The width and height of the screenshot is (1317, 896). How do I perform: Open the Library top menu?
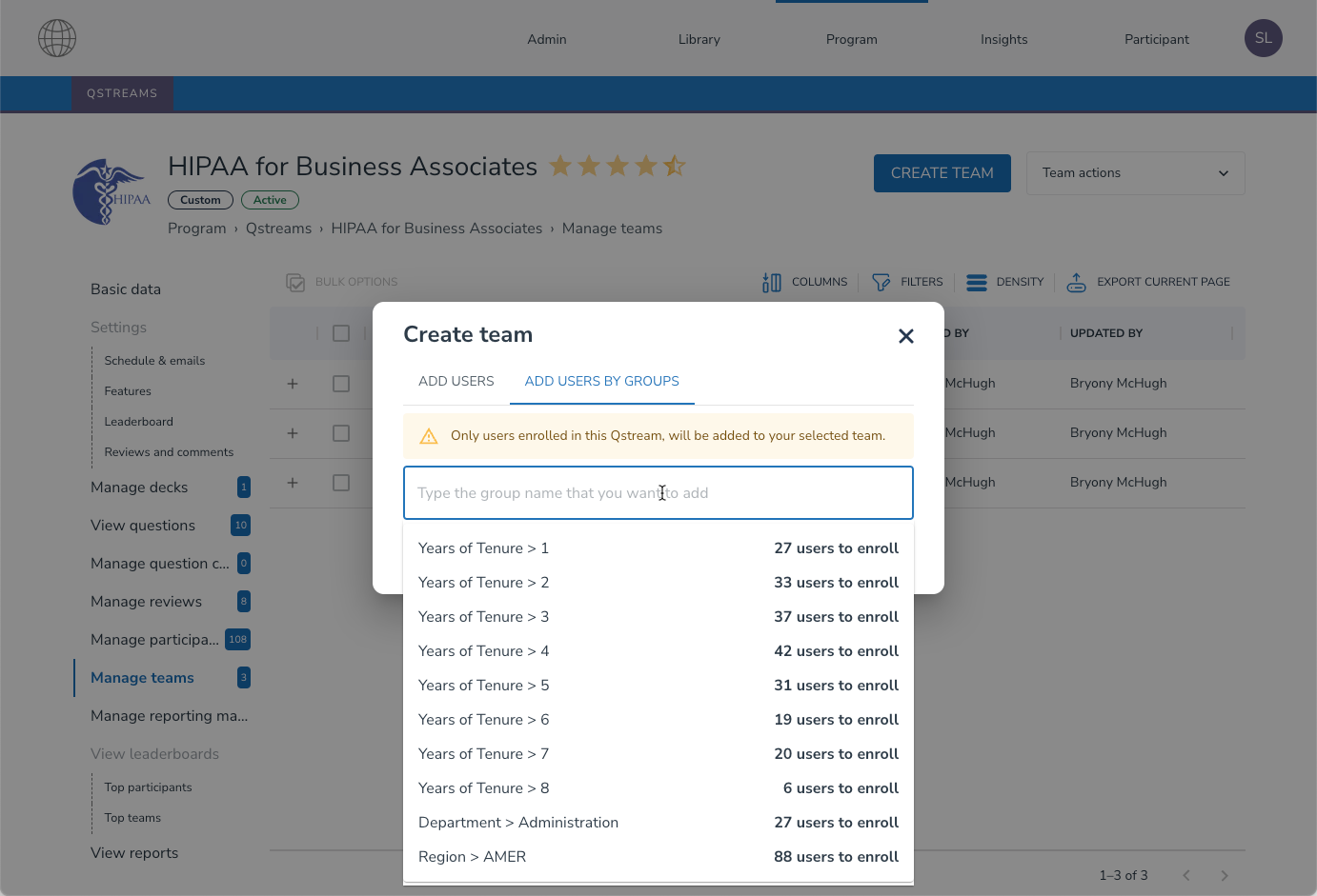pos(699,39)
